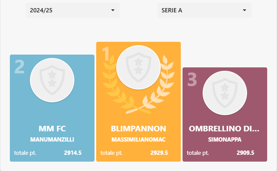Viewport: 277px width, 171px height.
Task: Open the BLIMPANNON team name
Action: [138, 128]
